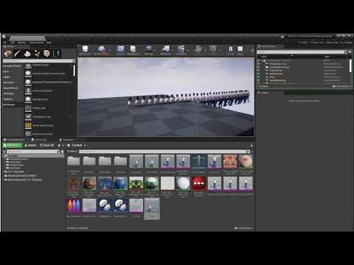Open the Blueprints toolbar icon
This screenshot has width=354, height=265.
click(x=166, y=49)
